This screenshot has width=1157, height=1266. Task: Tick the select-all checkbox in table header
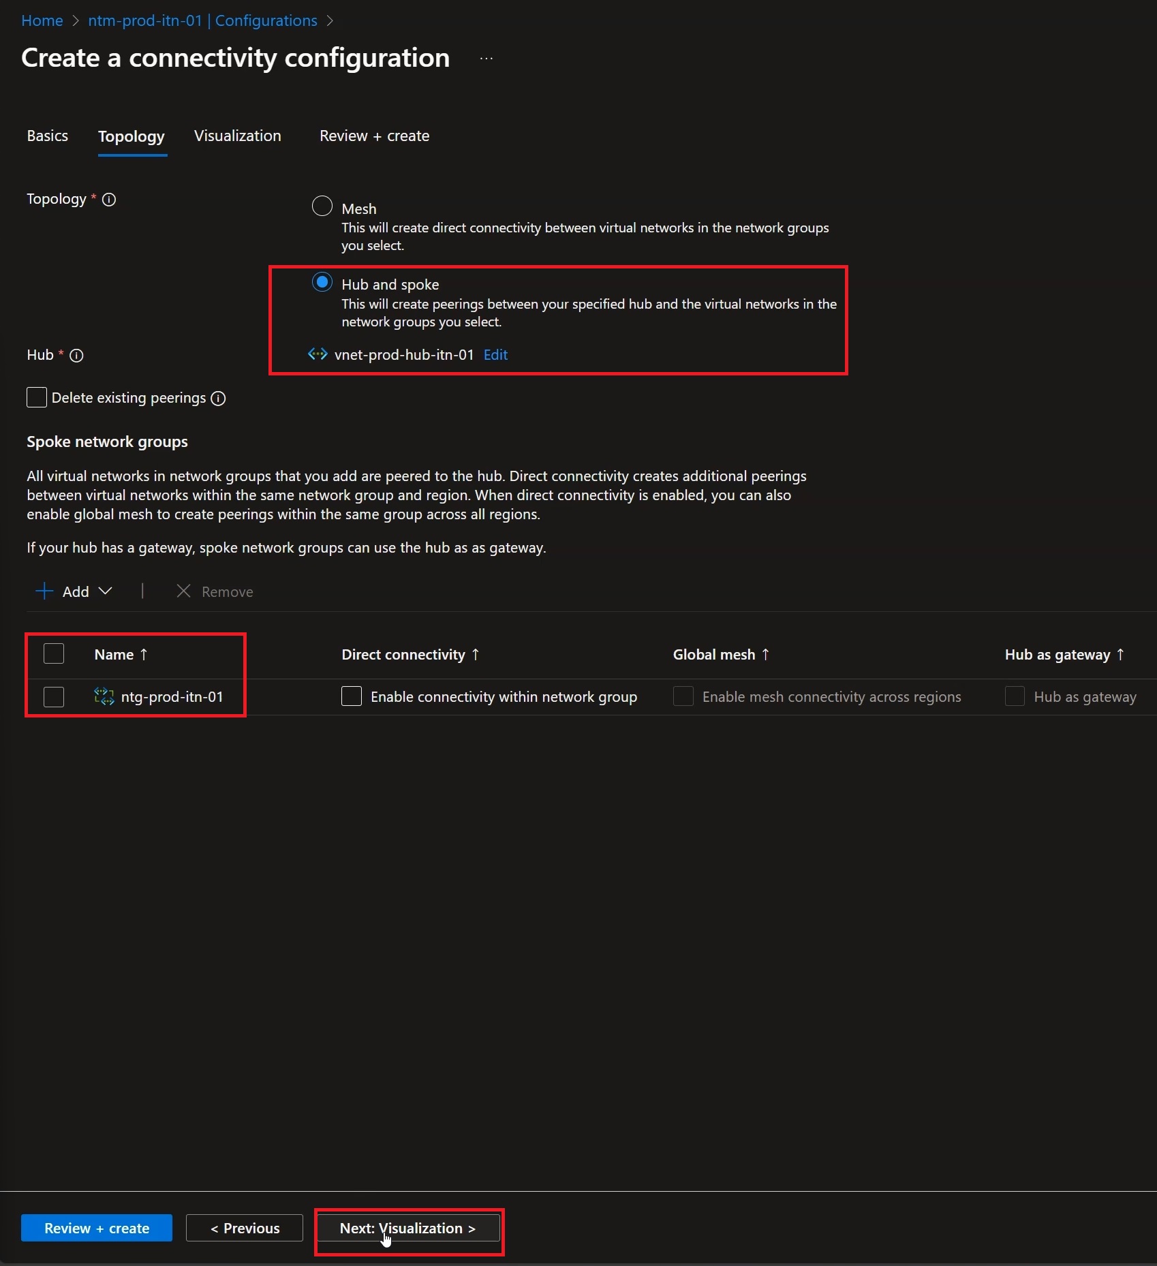54,653
